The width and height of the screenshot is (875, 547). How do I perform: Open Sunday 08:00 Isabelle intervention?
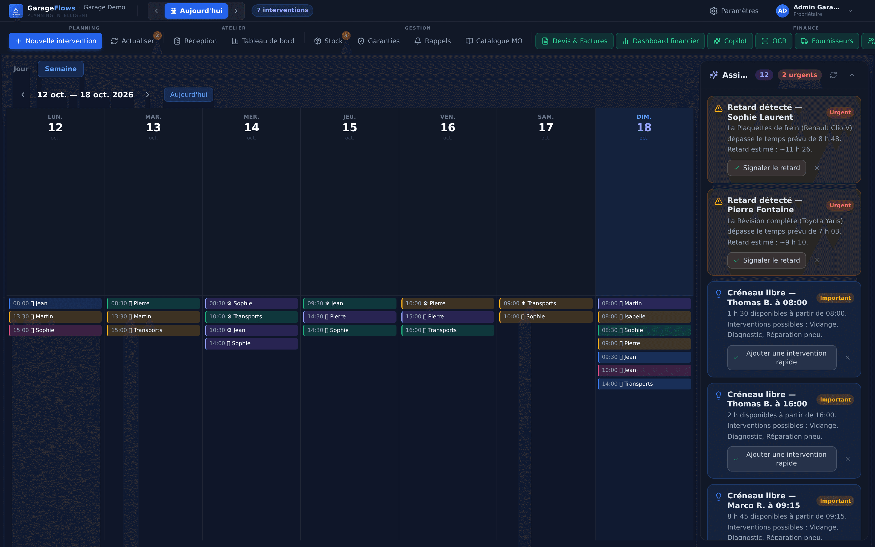coord(644,316)
